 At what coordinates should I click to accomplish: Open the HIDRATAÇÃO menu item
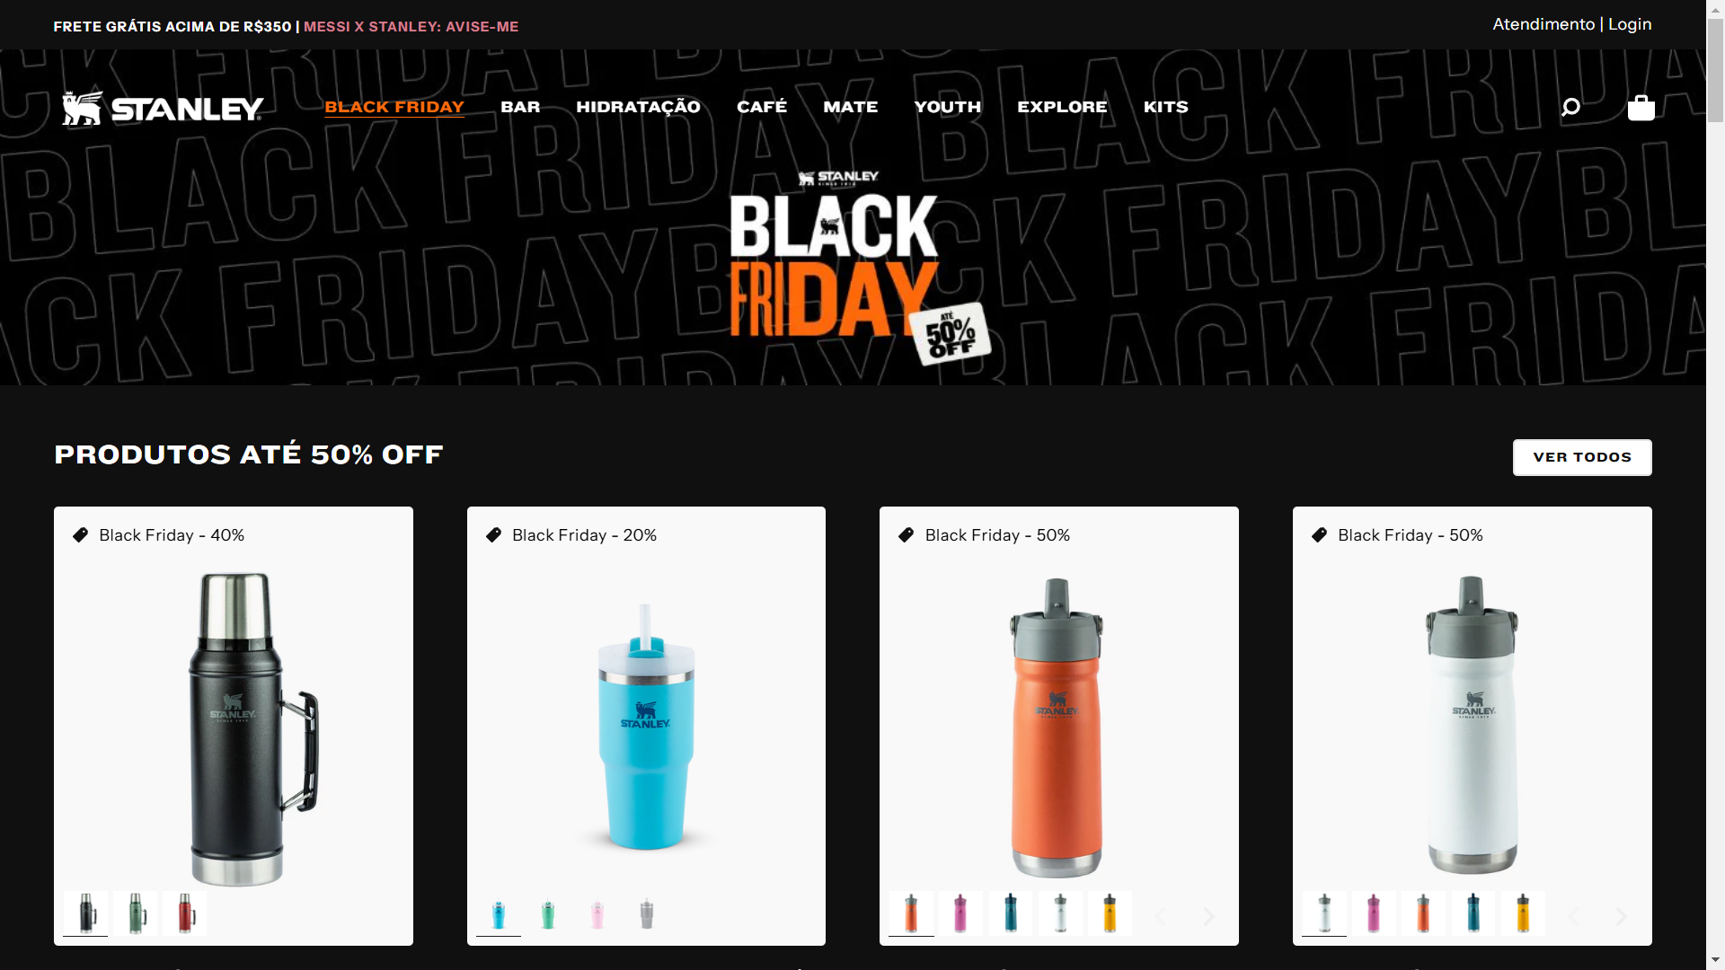click(638, 107)
